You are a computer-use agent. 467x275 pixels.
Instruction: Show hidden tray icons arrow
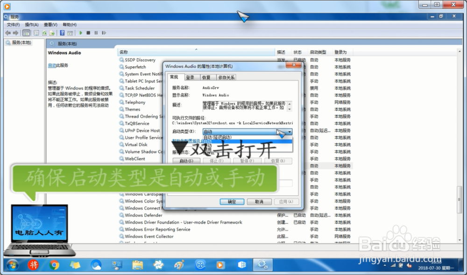(x=385, y=265)
